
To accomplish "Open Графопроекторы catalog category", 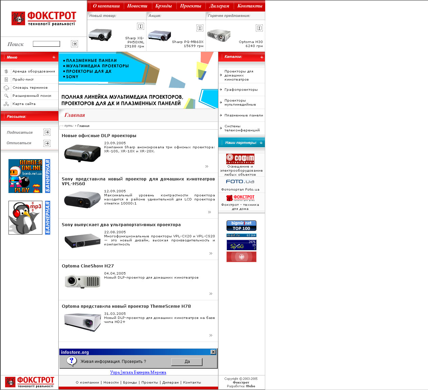I will coord(241,90).
